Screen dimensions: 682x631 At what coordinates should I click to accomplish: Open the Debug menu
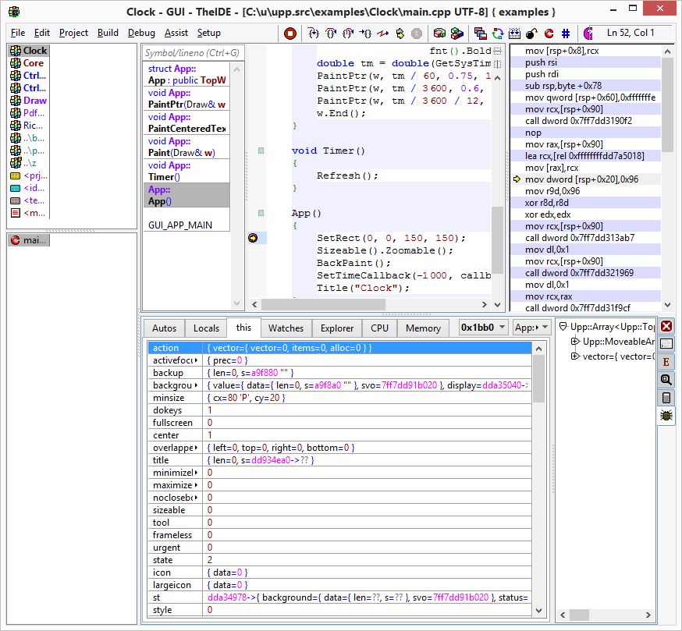point(141,33)
